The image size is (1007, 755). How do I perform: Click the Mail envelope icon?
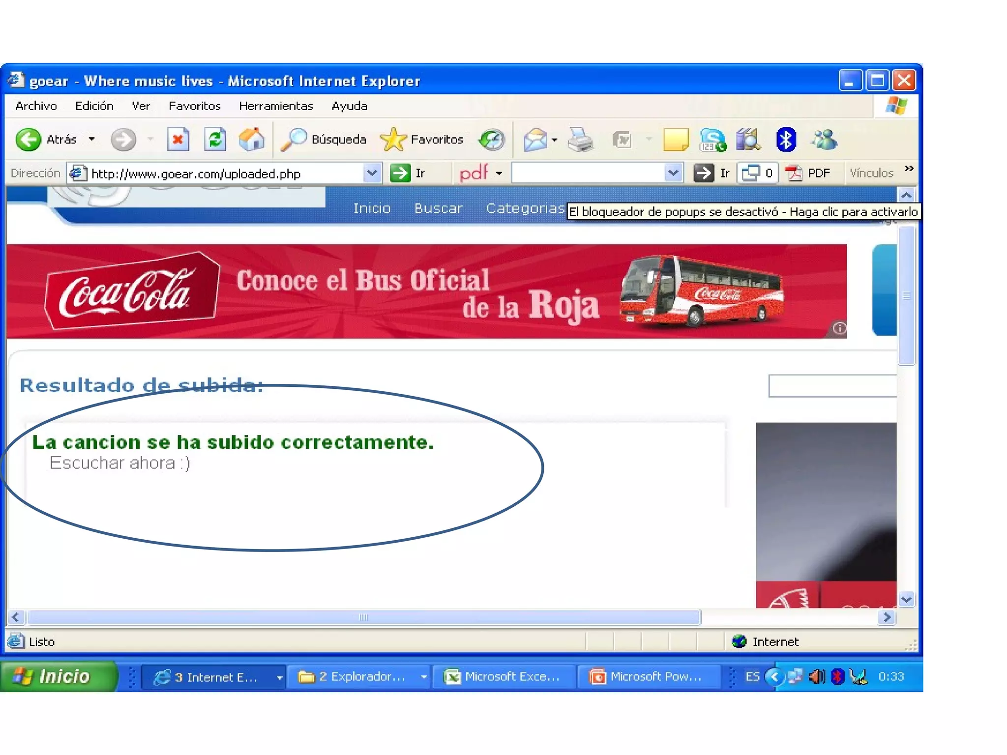tap(535, 140)
